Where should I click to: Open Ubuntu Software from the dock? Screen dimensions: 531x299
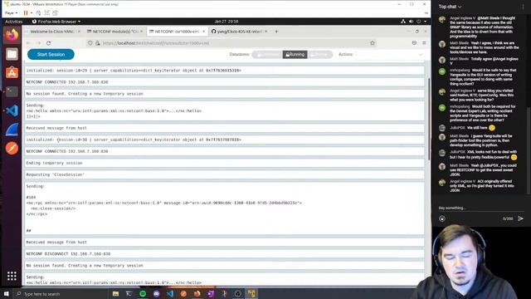[12, 73]
